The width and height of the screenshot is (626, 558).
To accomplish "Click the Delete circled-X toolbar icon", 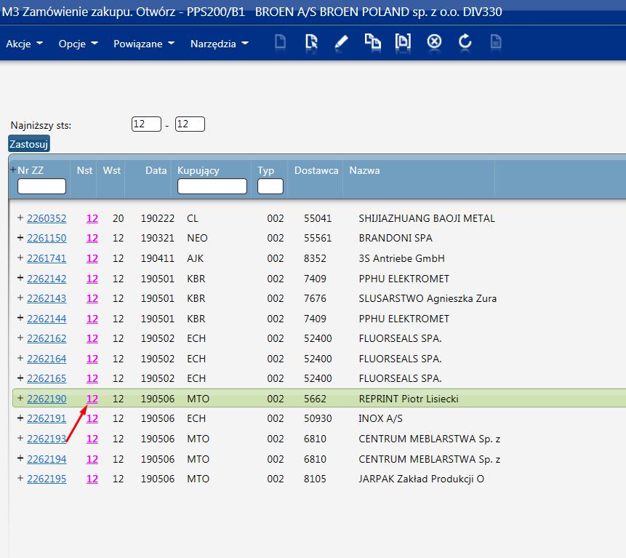I will (x=434, y=41).
